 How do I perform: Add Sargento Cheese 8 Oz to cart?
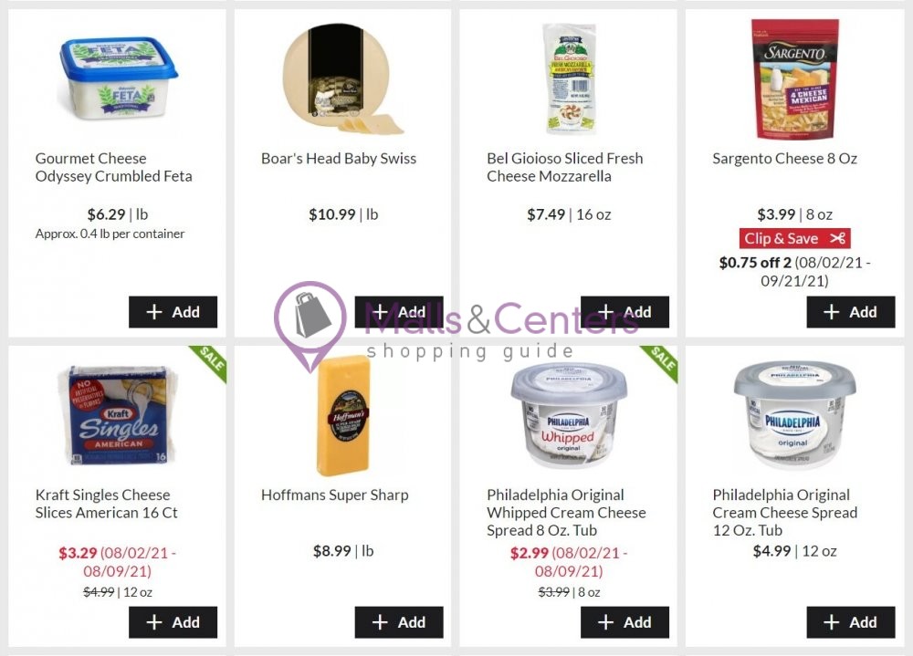tap(851, 312)
